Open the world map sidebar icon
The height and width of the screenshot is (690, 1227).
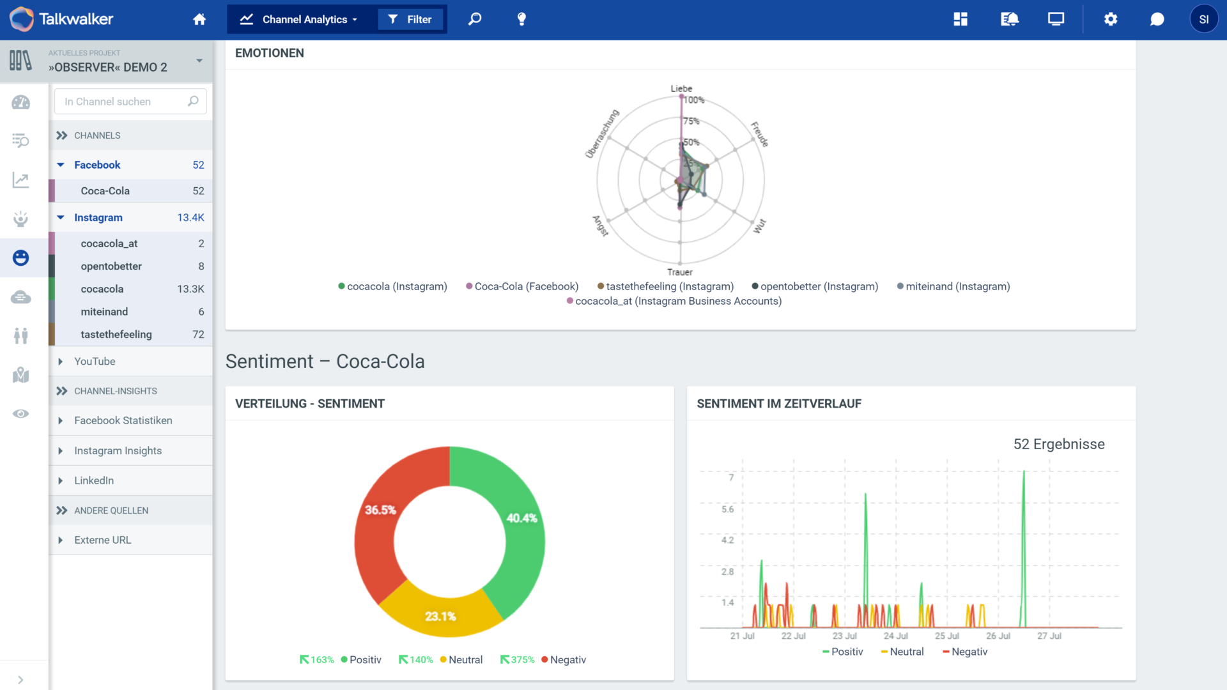tap(21, 375)
